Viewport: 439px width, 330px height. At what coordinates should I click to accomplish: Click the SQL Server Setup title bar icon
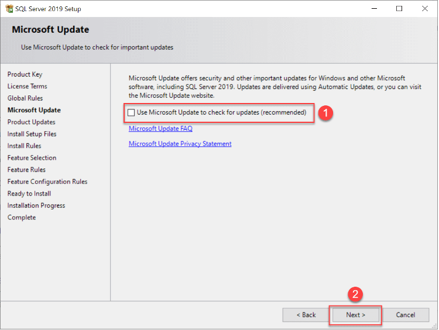pos(9,9)
